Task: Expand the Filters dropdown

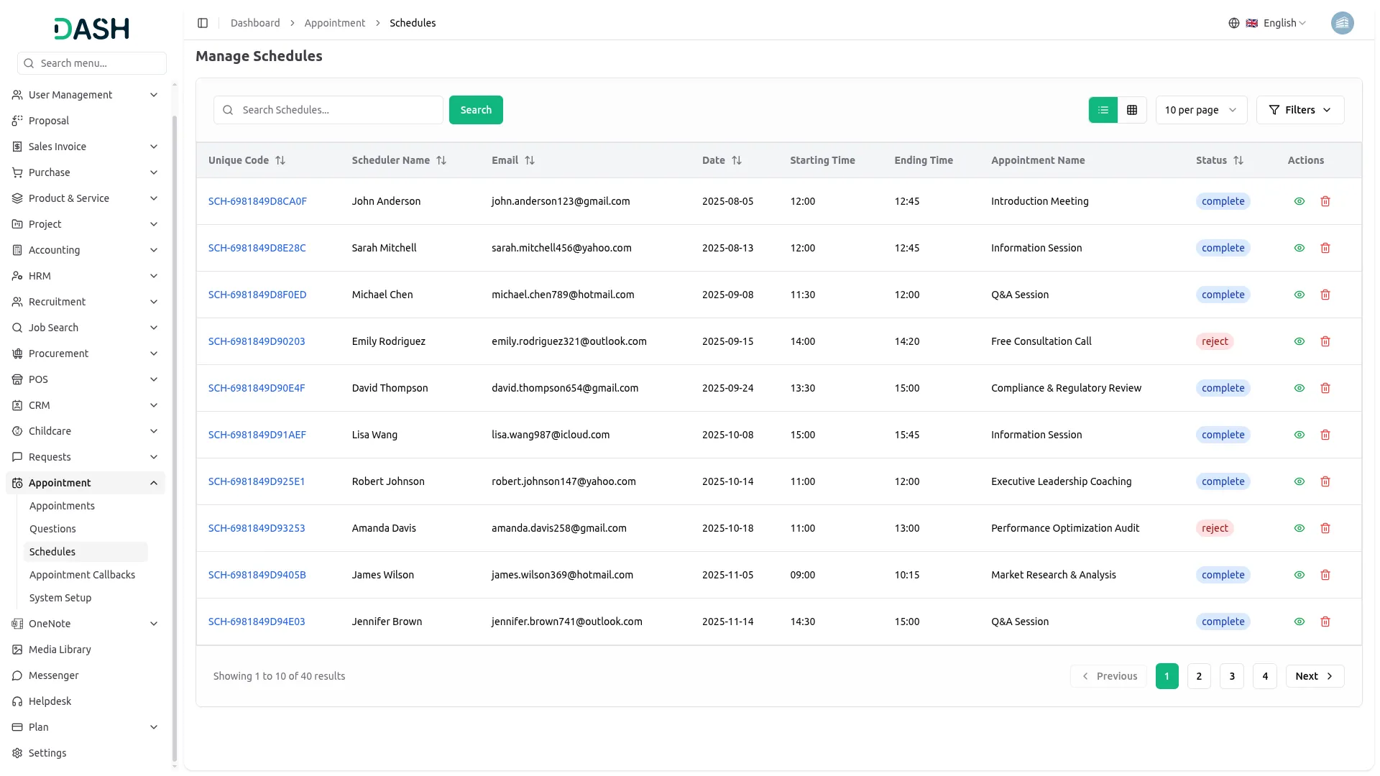Action: (1299, 110)
